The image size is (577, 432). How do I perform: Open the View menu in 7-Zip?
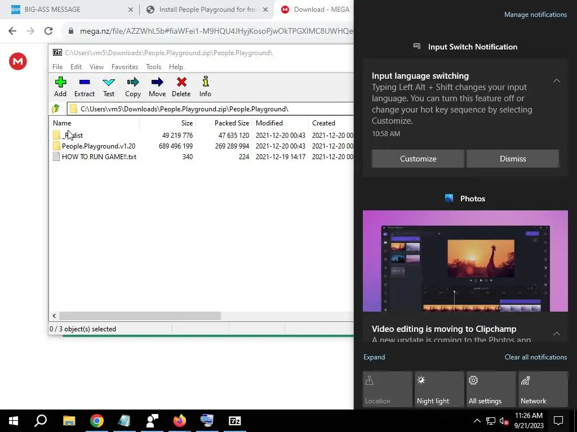pyautogui.click(x=96, y=67)
